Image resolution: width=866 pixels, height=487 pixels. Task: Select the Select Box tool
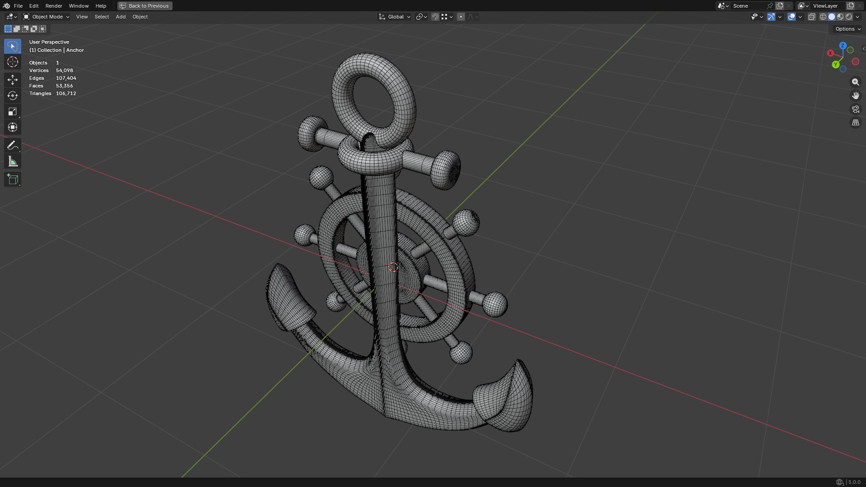13,46
